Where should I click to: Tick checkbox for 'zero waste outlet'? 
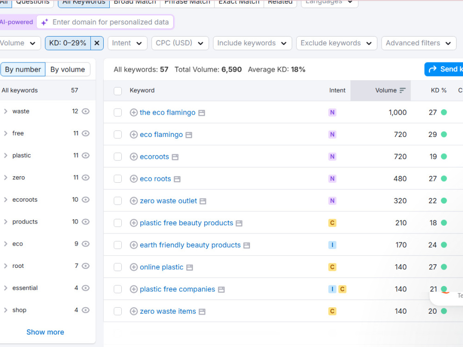point(118,201)
